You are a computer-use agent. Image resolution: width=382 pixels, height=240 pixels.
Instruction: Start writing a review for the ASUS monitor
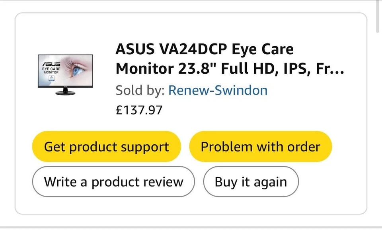113,181
